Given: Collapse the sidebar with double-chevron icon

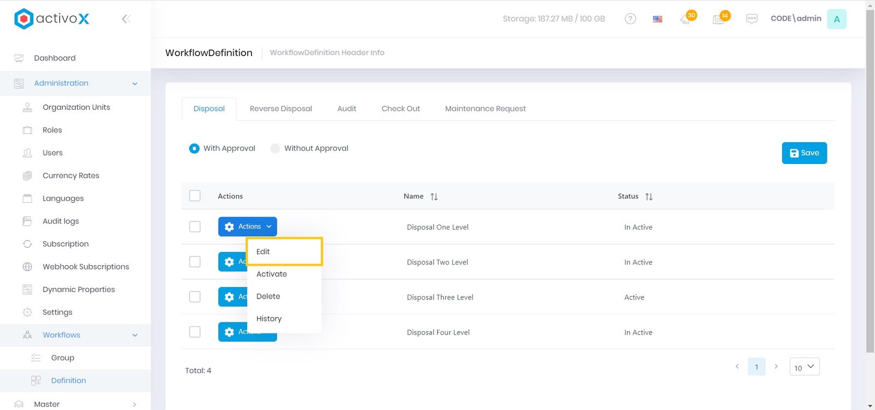Looking at the screenshot, I should coord(126,19).
